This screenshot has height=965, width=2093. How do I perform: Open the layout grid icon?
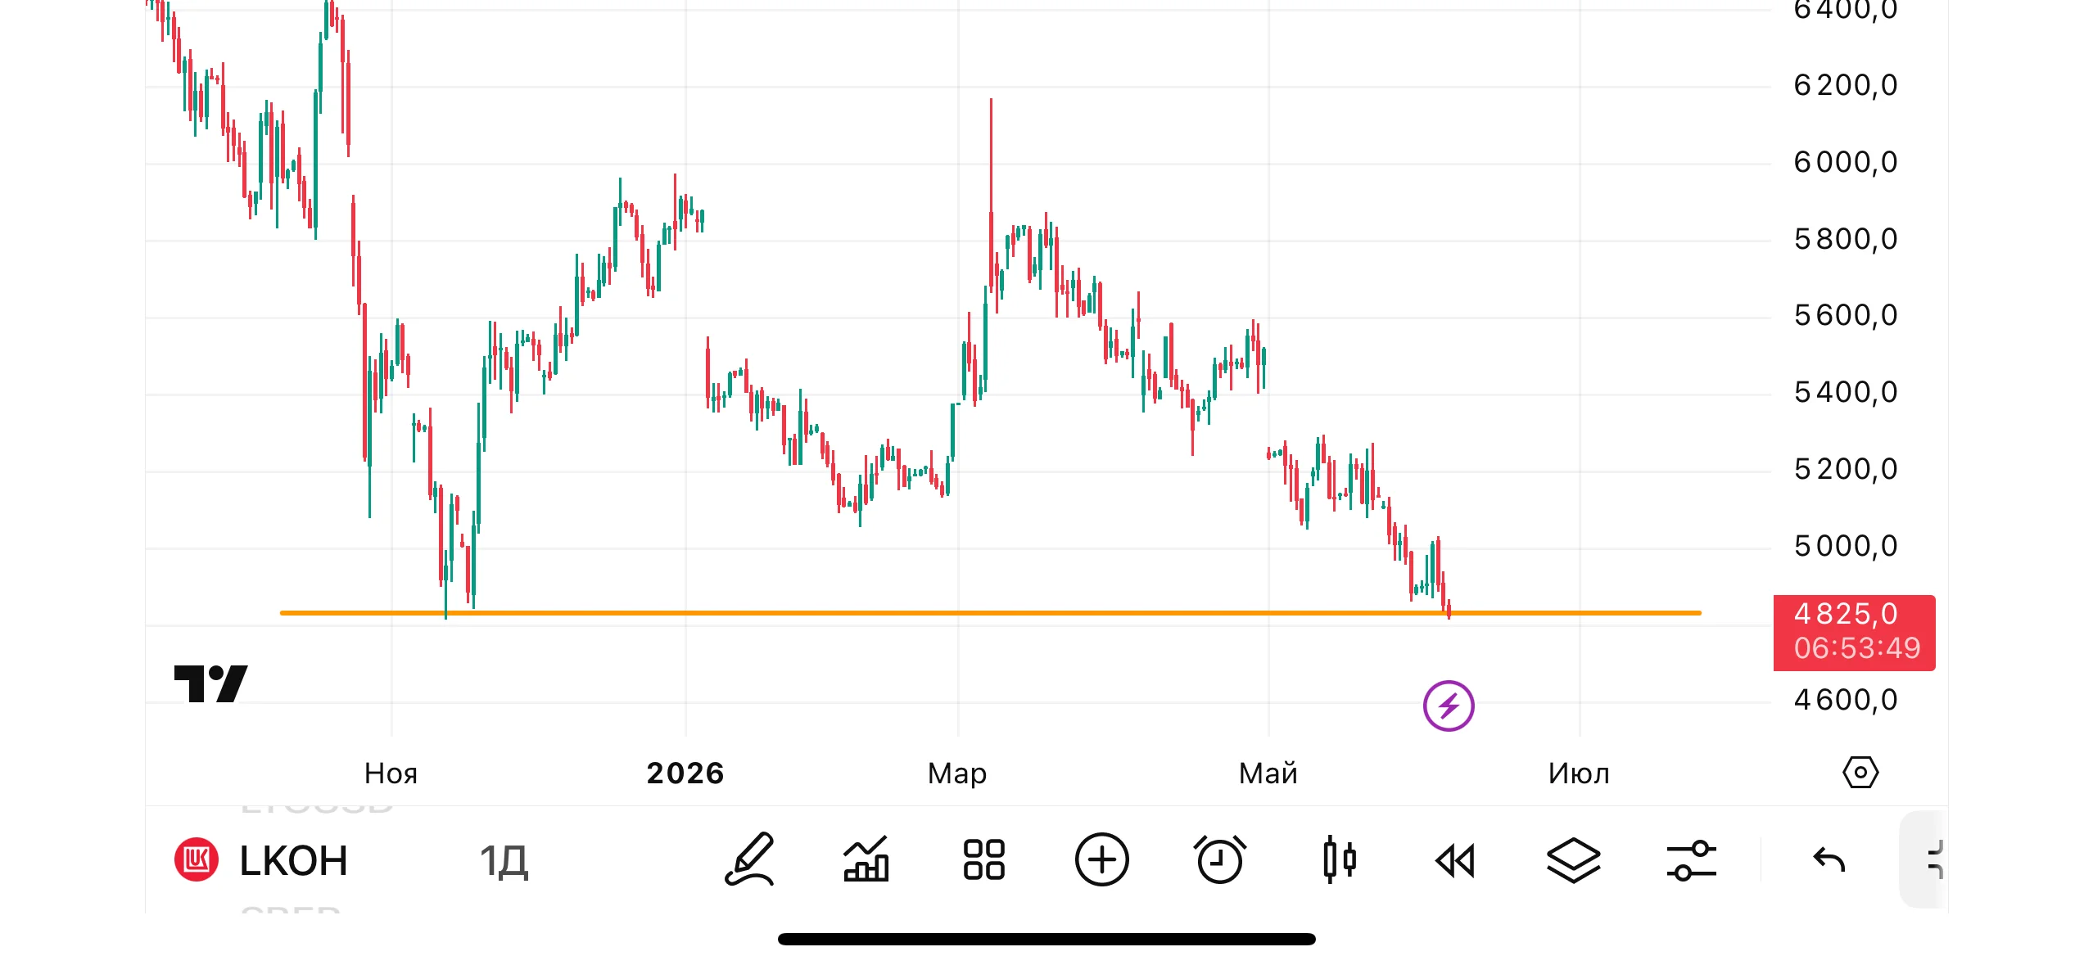tap(983, 860)
